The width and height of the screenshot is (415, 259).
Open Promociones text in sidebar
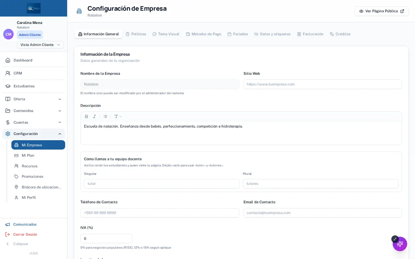click(32, 176)
